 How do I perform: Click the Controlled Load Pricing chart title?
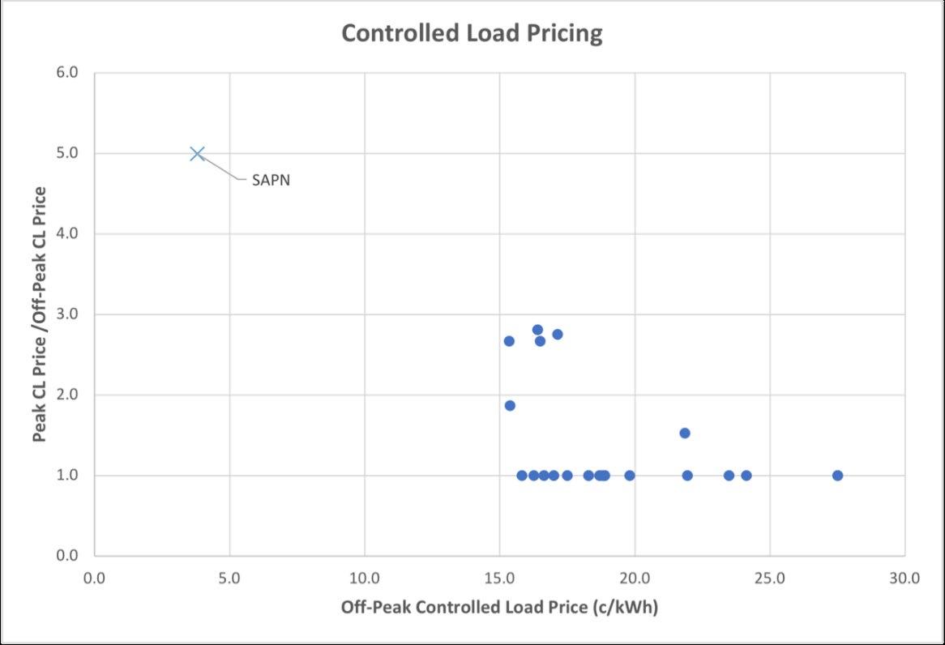(472, 33)
